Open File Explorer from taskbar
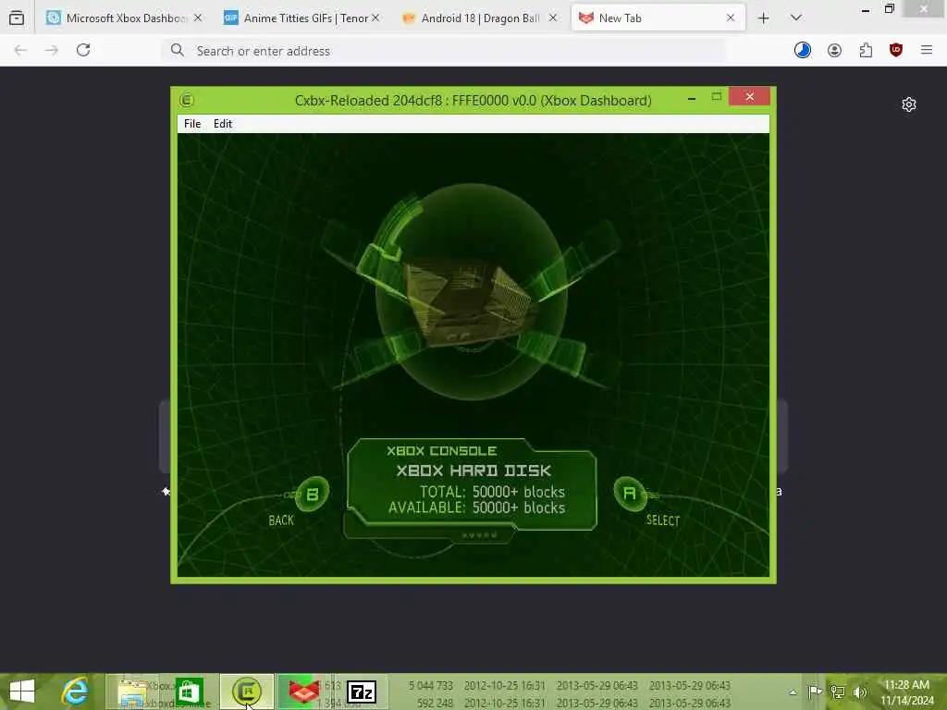947x710 pixels. (x=132, y=692)
